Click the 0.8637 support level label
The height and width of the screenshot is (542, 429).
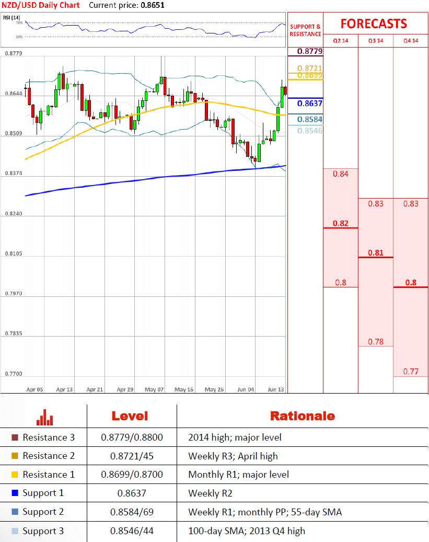click(x=310, y=103)
